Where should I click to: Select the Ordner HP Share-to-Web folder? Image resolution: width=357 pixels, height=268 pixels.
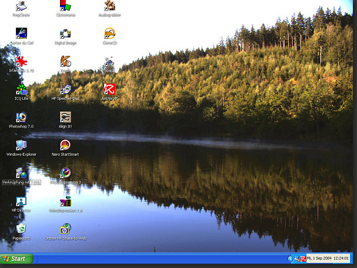click(65, 229)
